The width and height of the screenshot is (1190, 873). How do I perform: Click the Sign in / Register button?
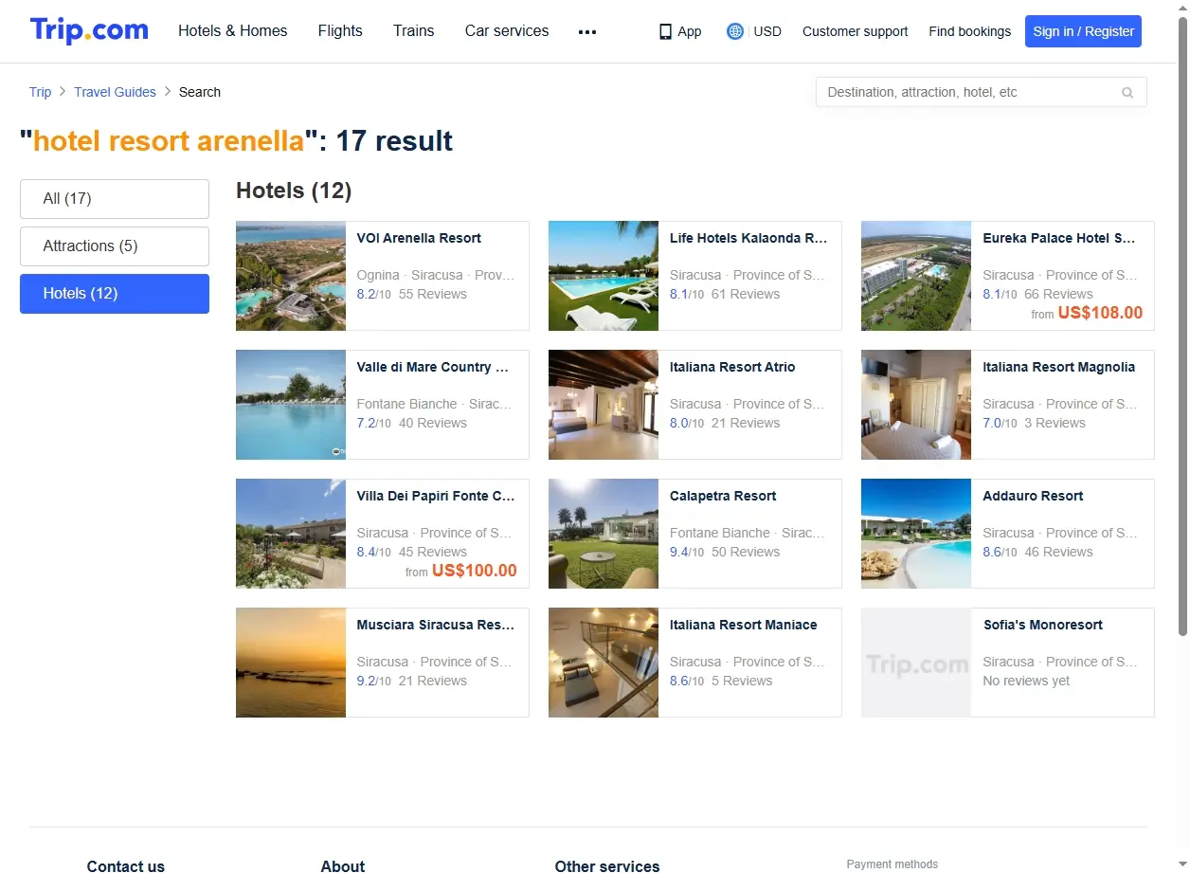point(1083,31)
